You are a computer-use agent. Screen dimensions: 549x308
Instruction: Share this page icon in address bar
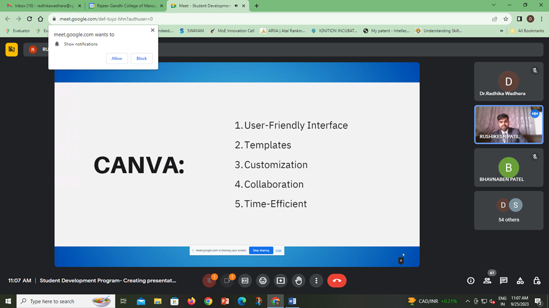click(494, 19)
